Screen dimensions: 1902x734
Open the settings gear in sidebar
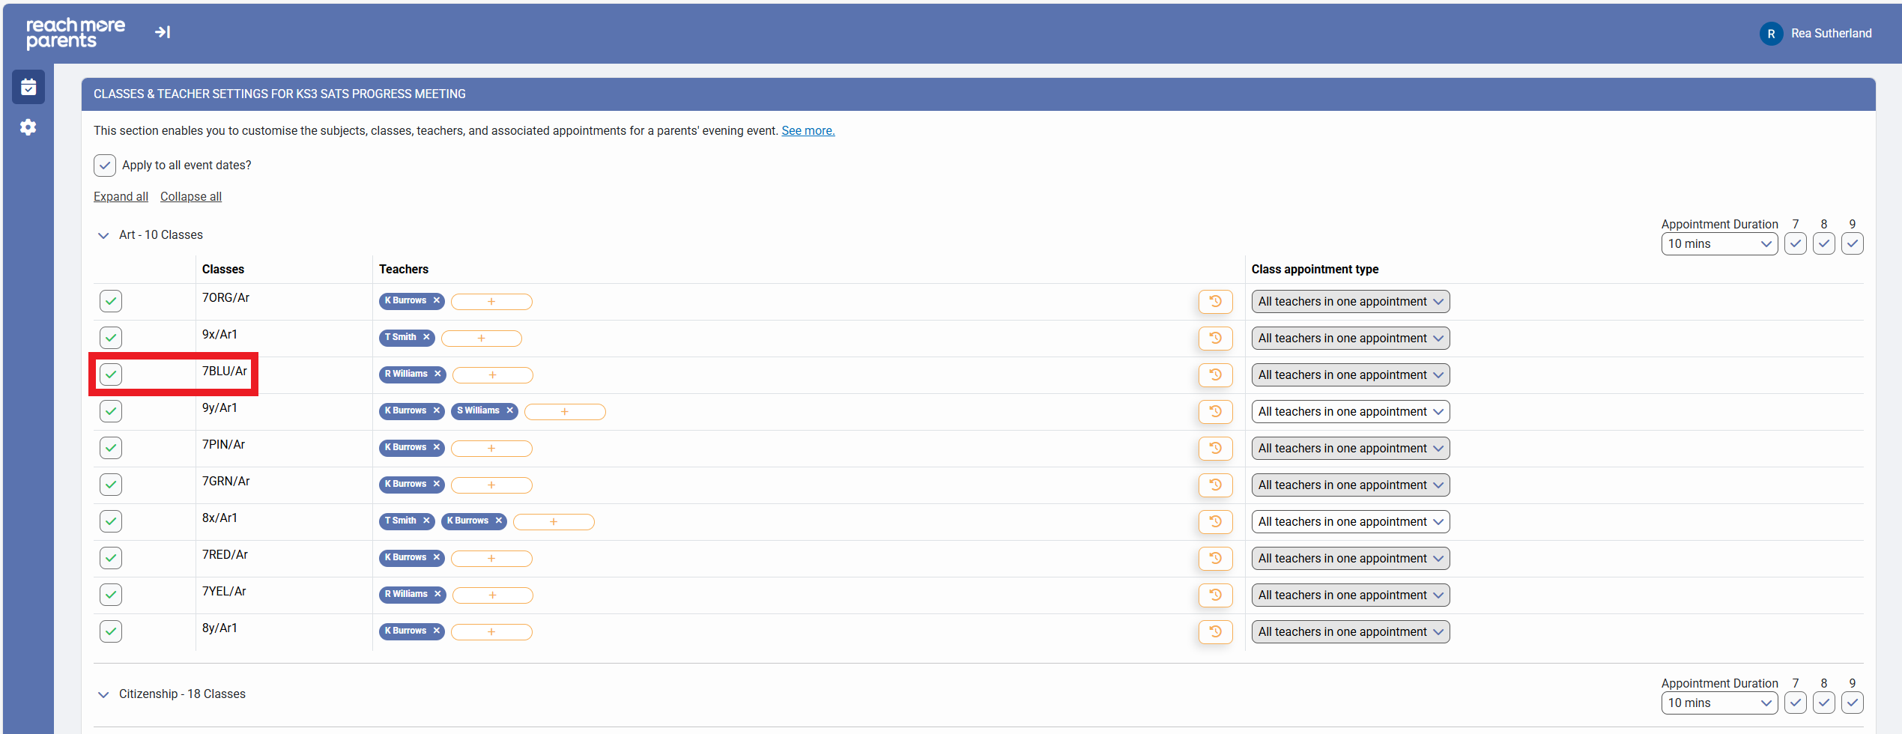[28, 127]
